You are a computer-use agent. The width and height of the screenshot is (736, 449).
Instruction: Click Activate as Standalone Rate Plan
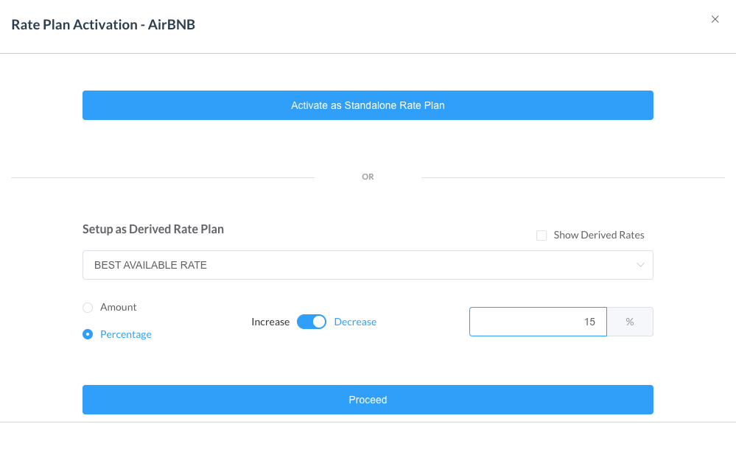click(368, 105)
